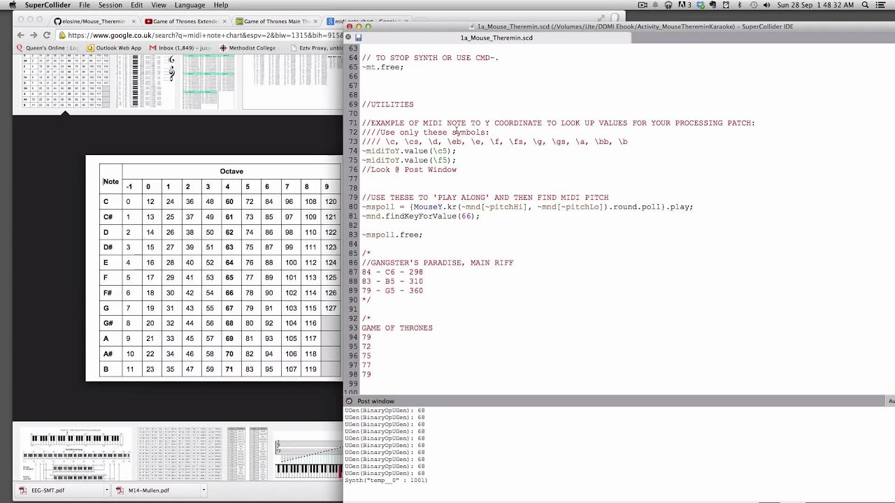Open the volume menu bar icon
Viewport: 895px width, 503px height.
point(768,5)
